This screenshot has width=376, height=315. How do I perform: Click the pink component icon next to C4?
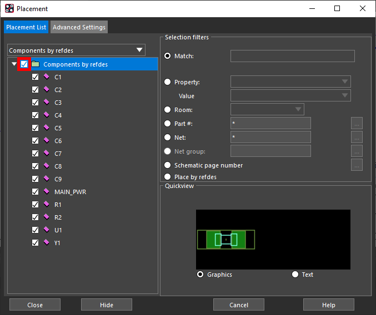point(46,115)
